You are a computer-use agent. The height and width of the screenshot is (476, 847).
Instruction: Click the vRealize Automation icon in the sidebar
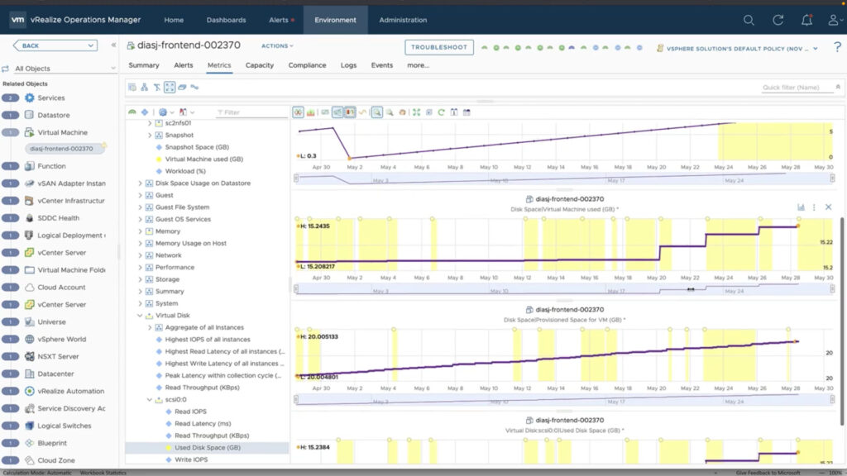point(29,391)
